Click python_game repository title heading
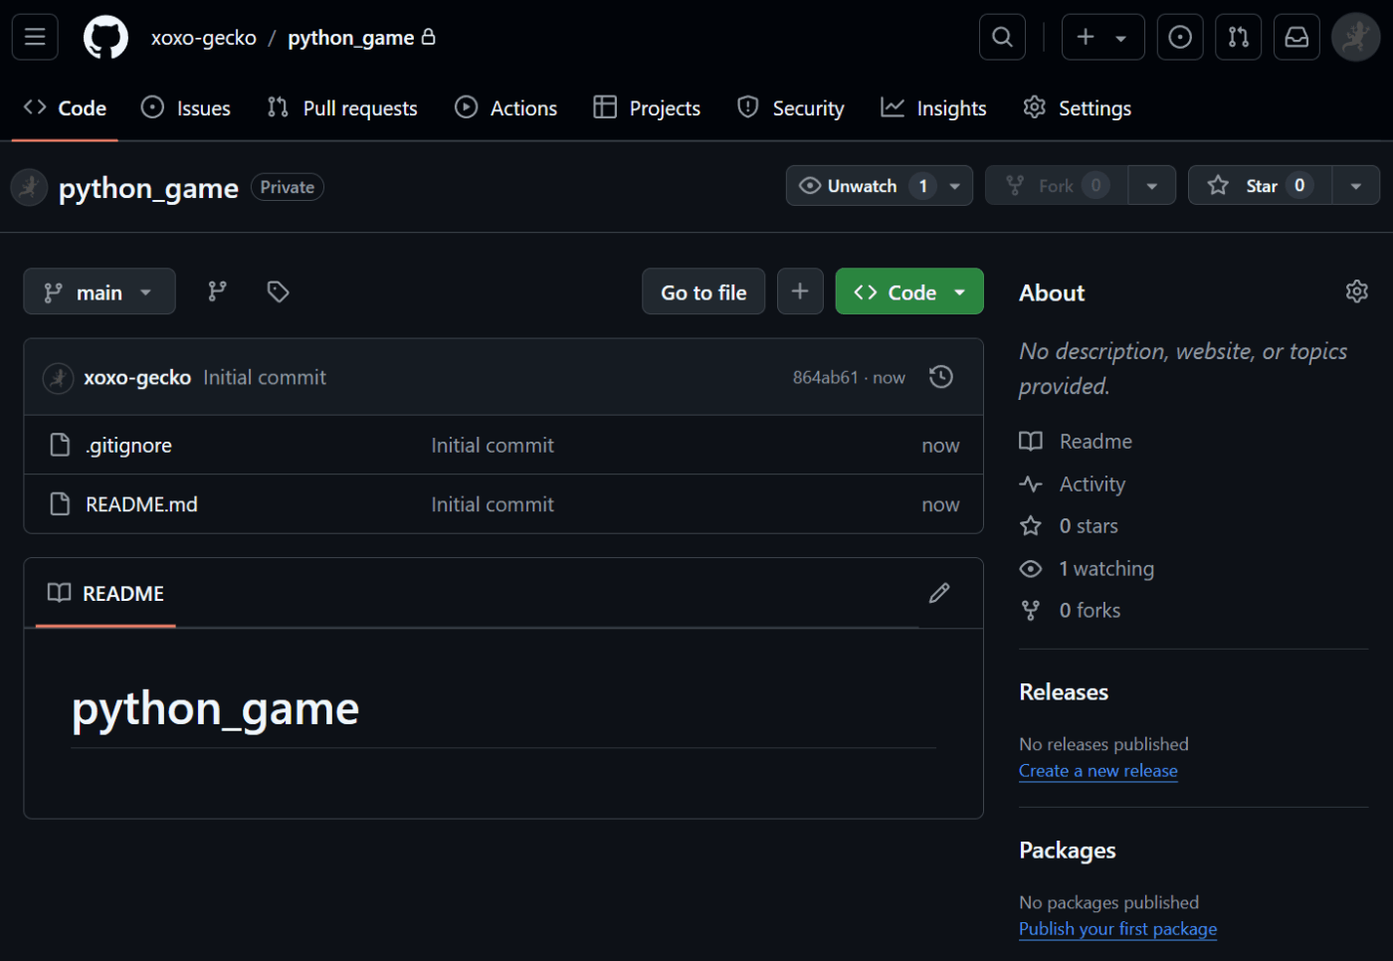The width and height of the screenshot is (1393, 961). [148, 188]
